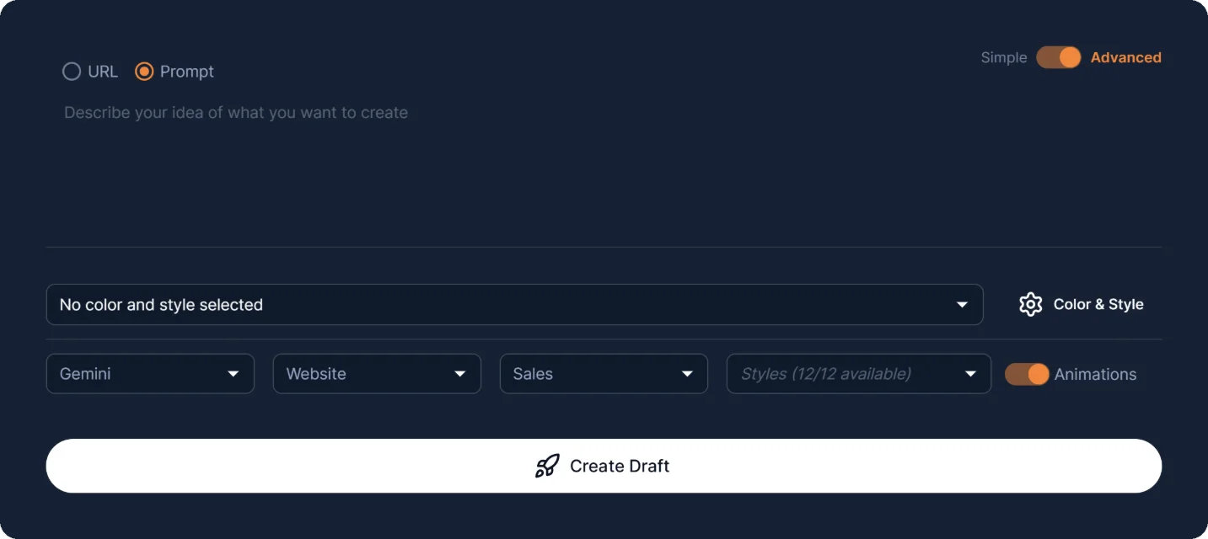Click the Create Draft button
The height and width of the screenshot is (539, 1208).
[x=604, y=466]
